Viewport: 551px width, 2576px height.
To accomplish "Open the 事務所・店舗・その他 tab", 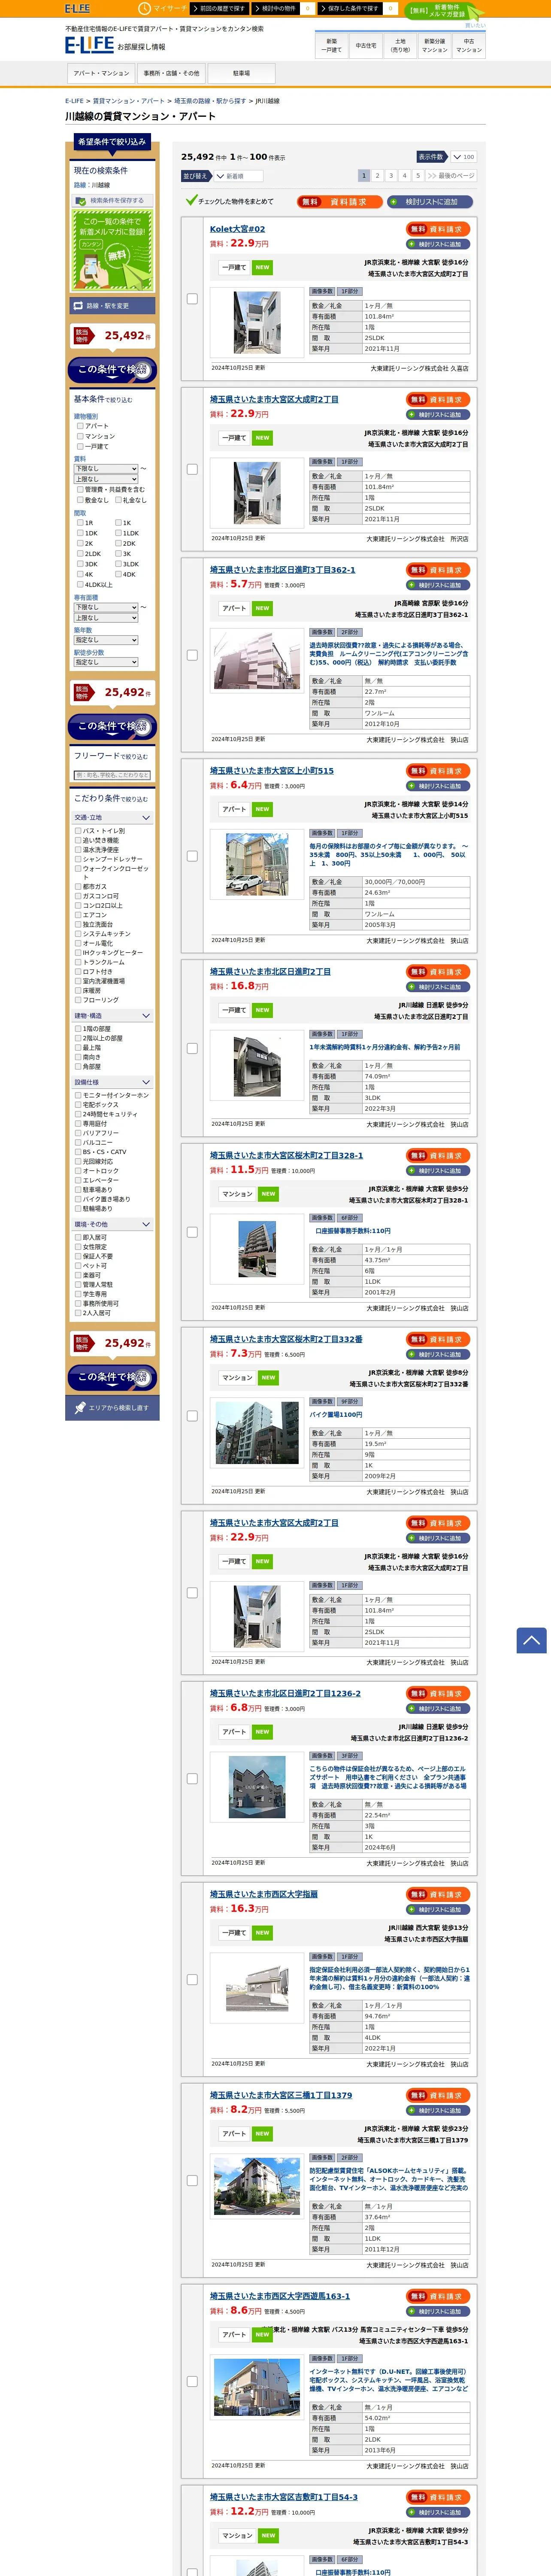I will pos(171,73).
